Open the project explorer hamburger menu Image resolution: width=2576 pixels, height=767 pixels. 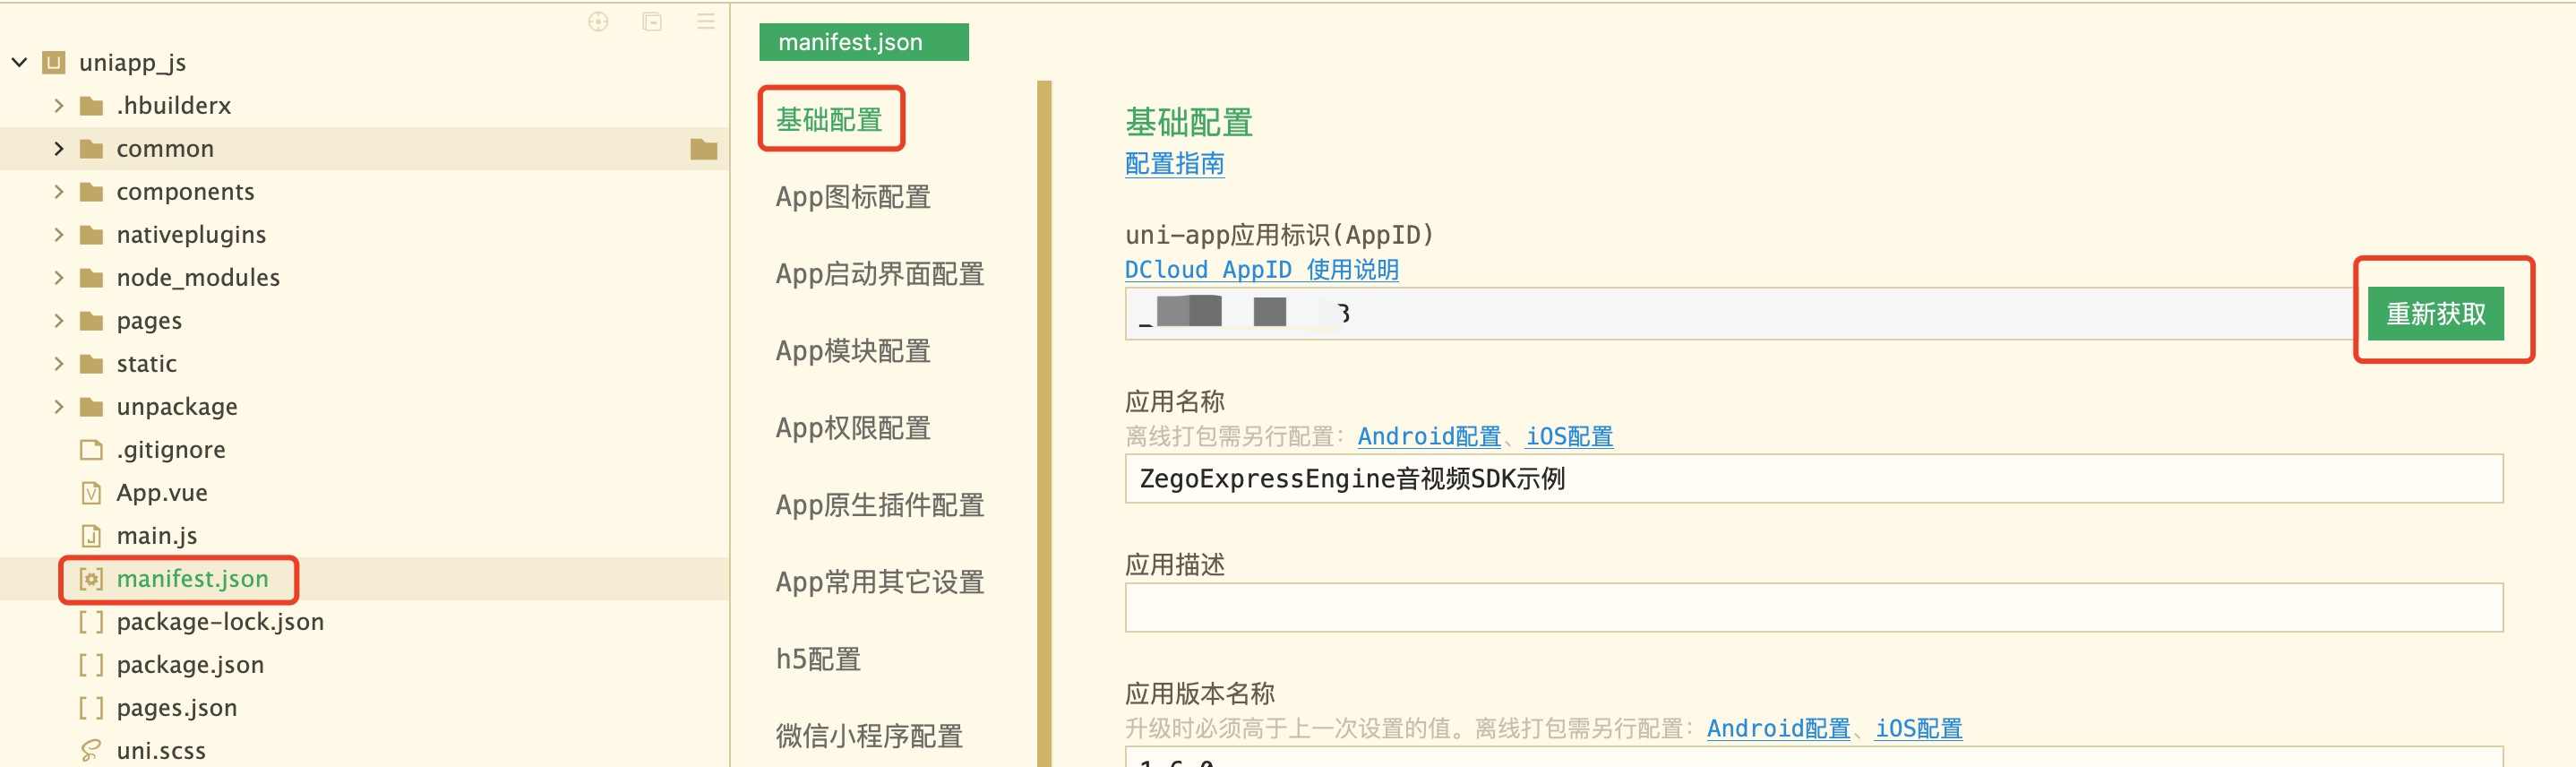[706, 22]
